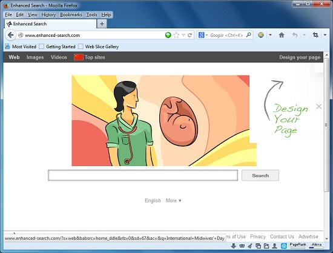
Task: Open a new tab with plus button
Action: (x=102, y=24)
